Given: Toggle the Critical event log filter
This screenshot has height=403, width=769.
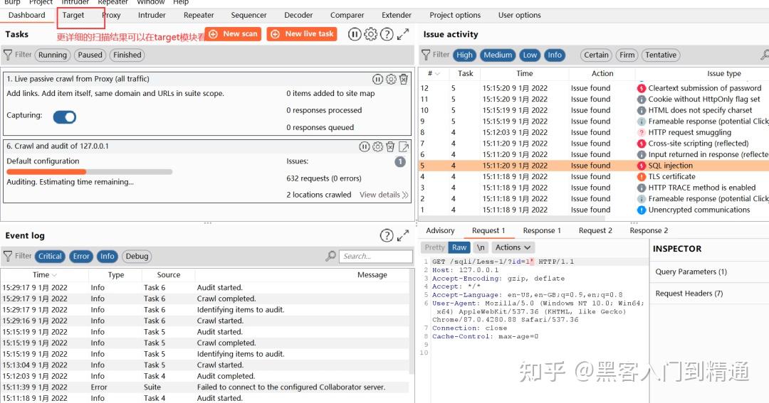Looking at the screenshot, I should [x=50, y=256].
